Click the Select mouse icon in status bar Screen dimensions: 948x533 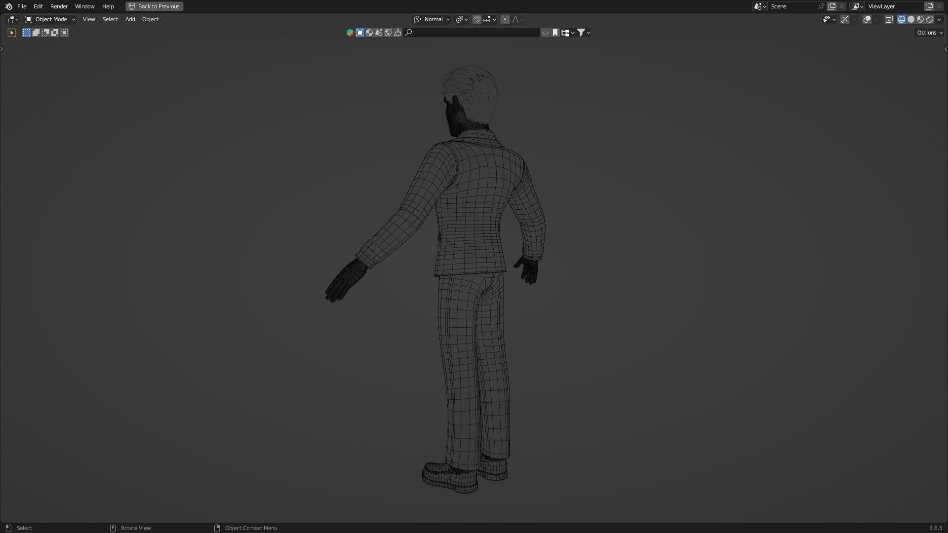tap(8, 528)
